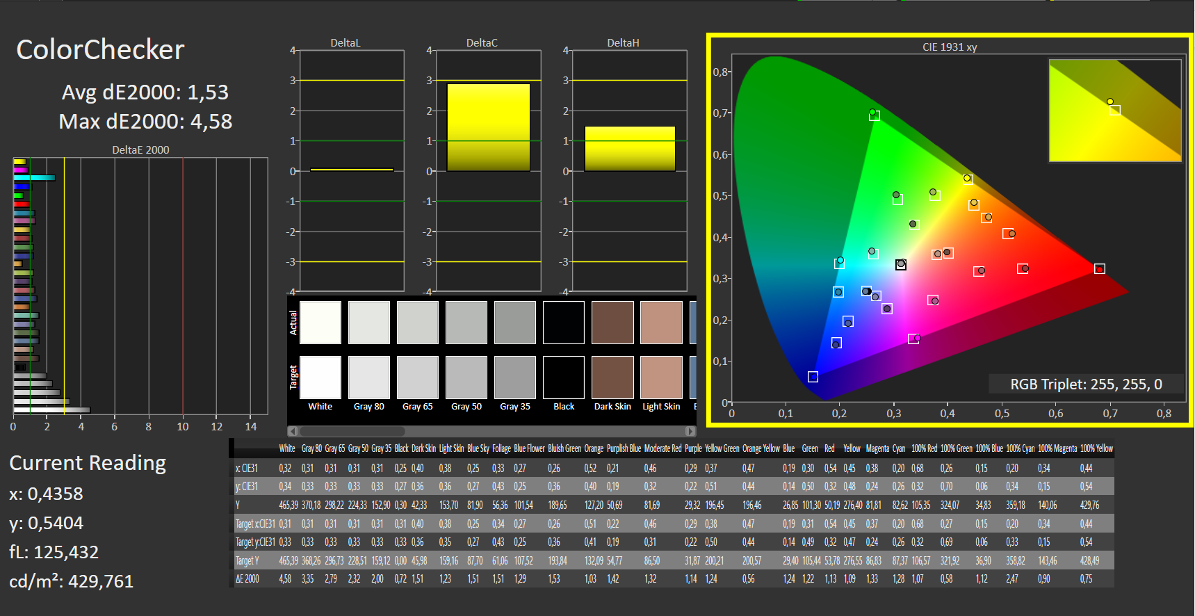
Task: Click the 'Target Y' row label in table
Action: tap(247, 560)
